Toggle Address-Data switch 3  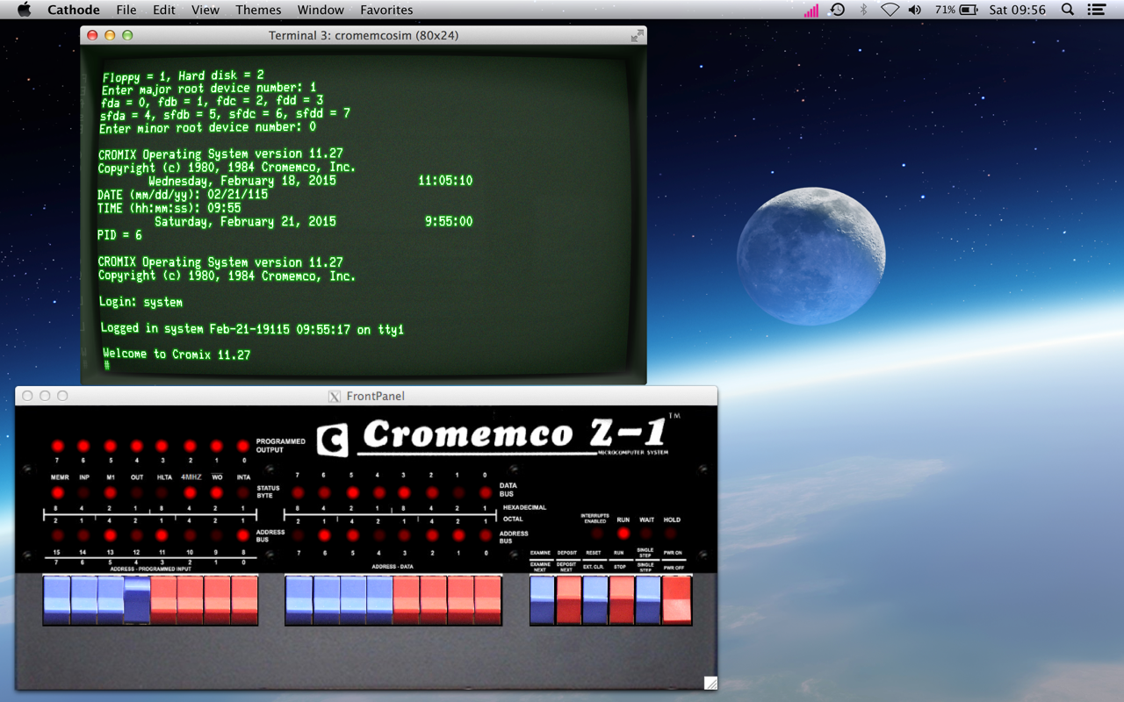tap(407, 600)
